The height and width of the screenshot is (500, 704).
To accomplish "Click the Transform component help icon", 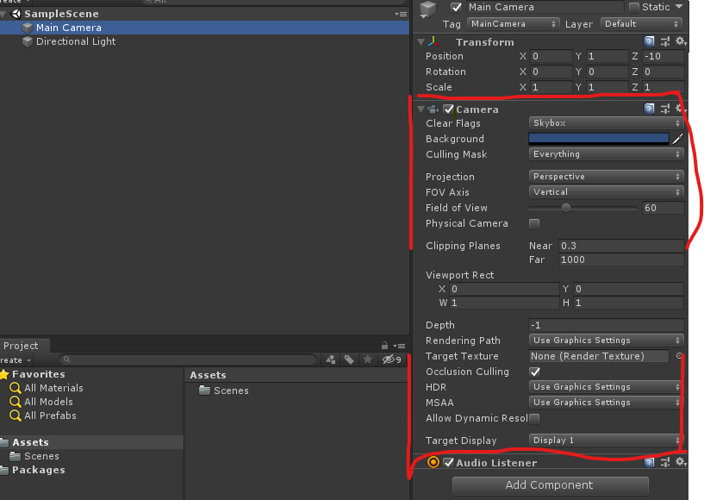I will click(649, 41).
